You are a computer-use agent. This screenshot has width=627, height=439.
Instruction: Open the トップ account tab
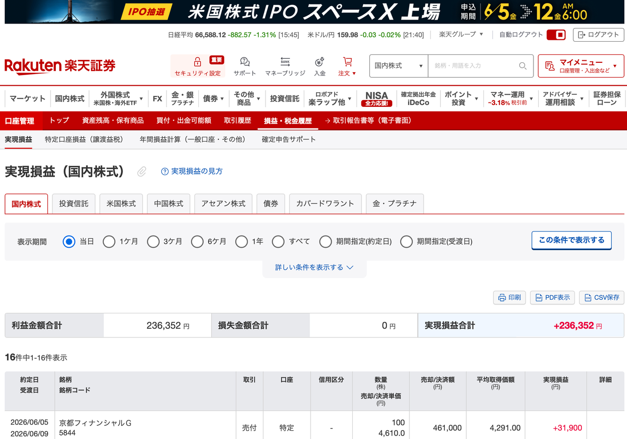pos(59,121)
